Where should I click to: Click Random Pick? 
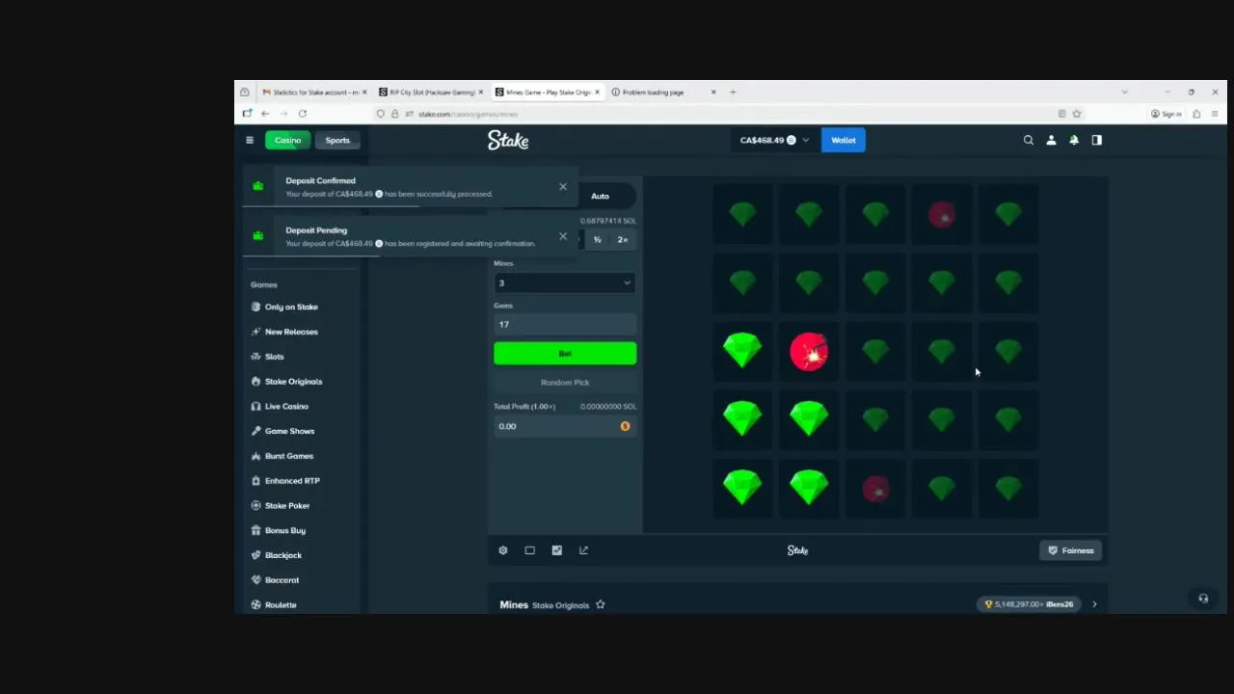565,383
